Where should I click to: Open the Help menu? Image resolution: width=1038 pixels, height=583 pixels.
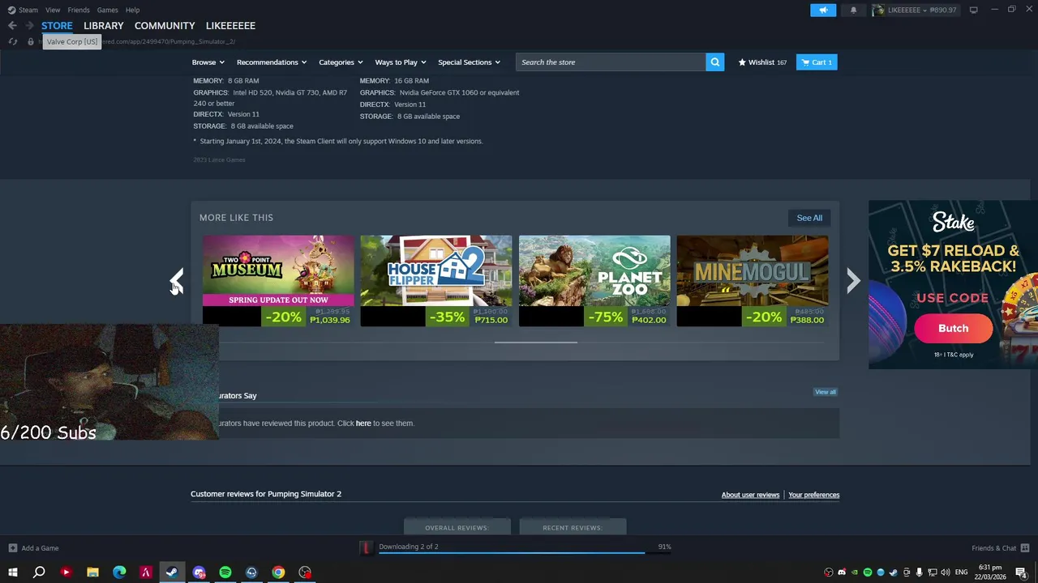click(132, 10)
